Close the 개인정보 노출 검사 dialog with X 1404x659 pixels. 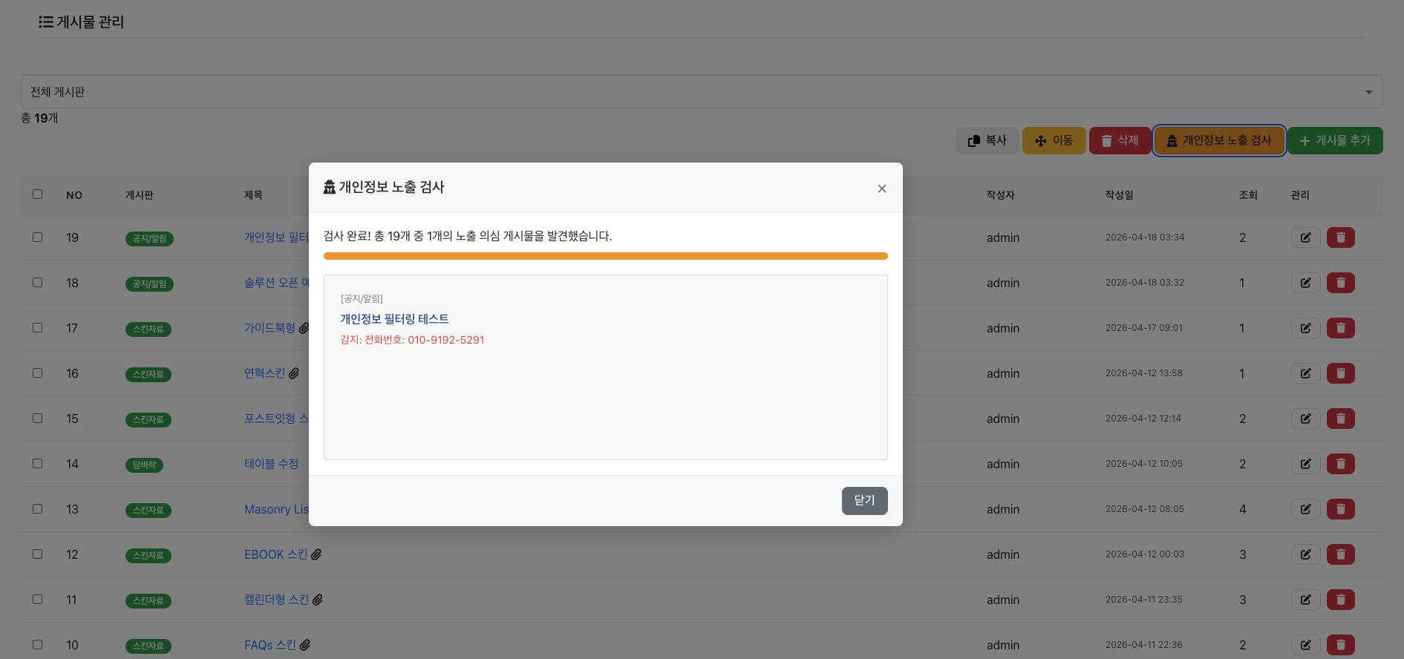coord(882,188)
